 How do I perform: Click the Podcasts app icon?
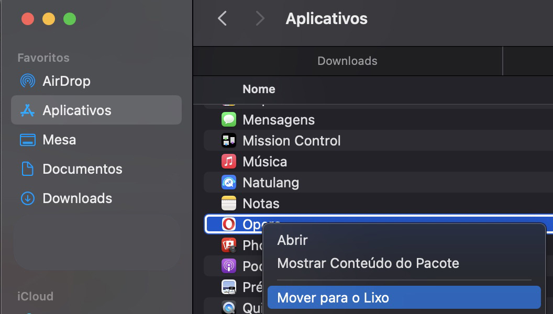[229, 266]
